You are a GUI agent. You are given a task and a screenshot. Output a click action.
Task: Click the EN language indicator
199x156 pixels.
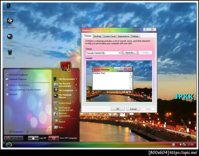173,144
